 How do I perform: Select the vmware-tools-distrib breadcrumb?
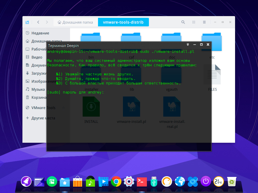tap(123, 22)
